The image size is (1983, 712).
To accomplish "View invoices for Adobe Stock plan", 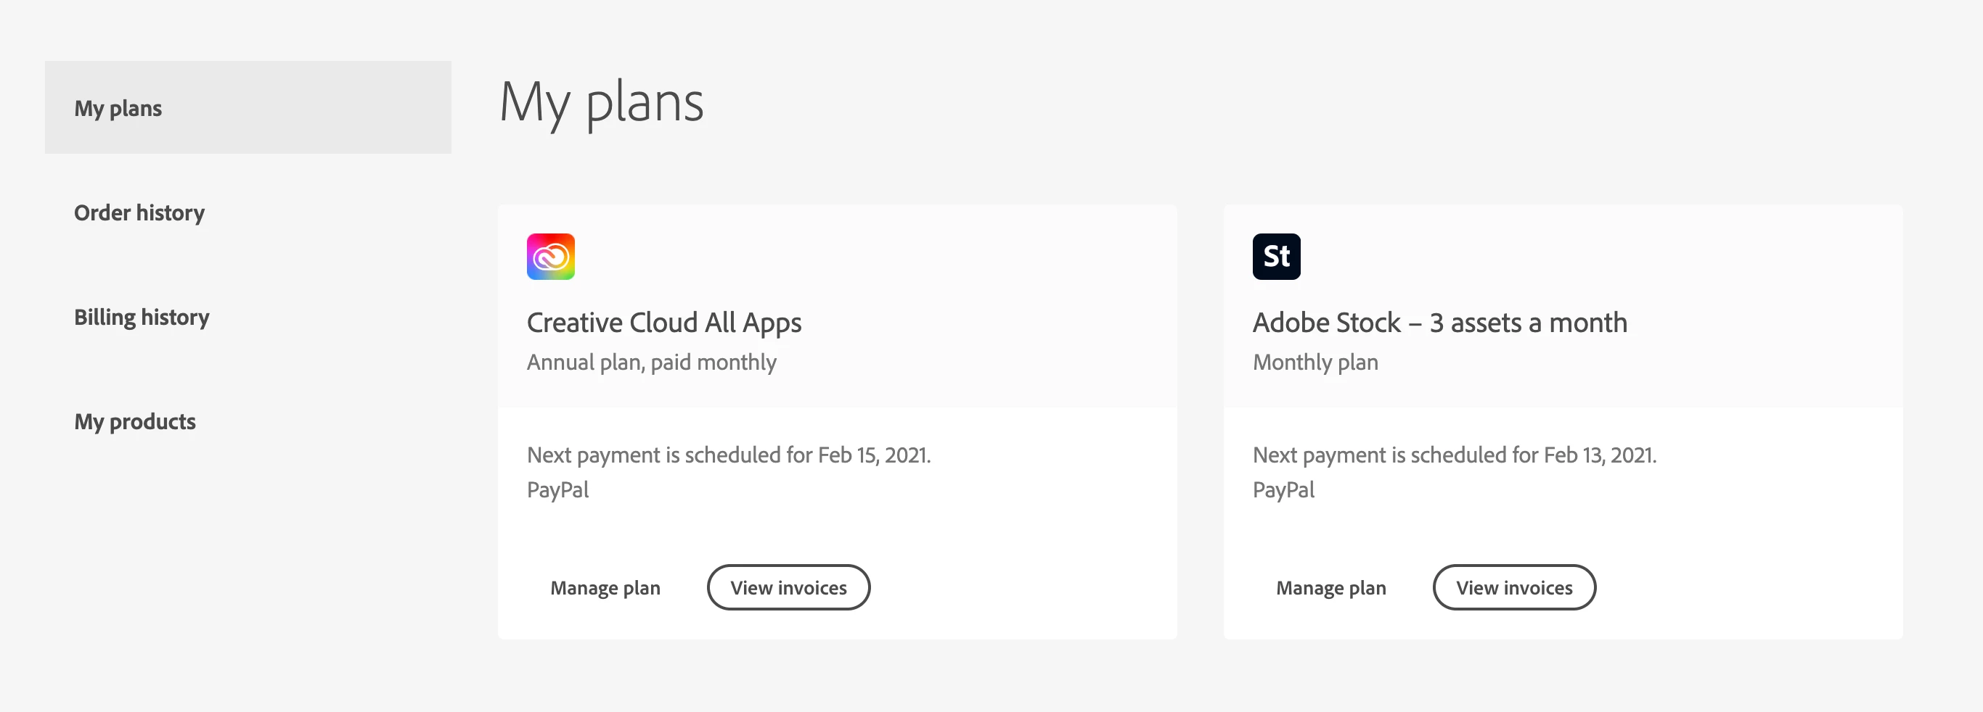I will click(1513, 588).
